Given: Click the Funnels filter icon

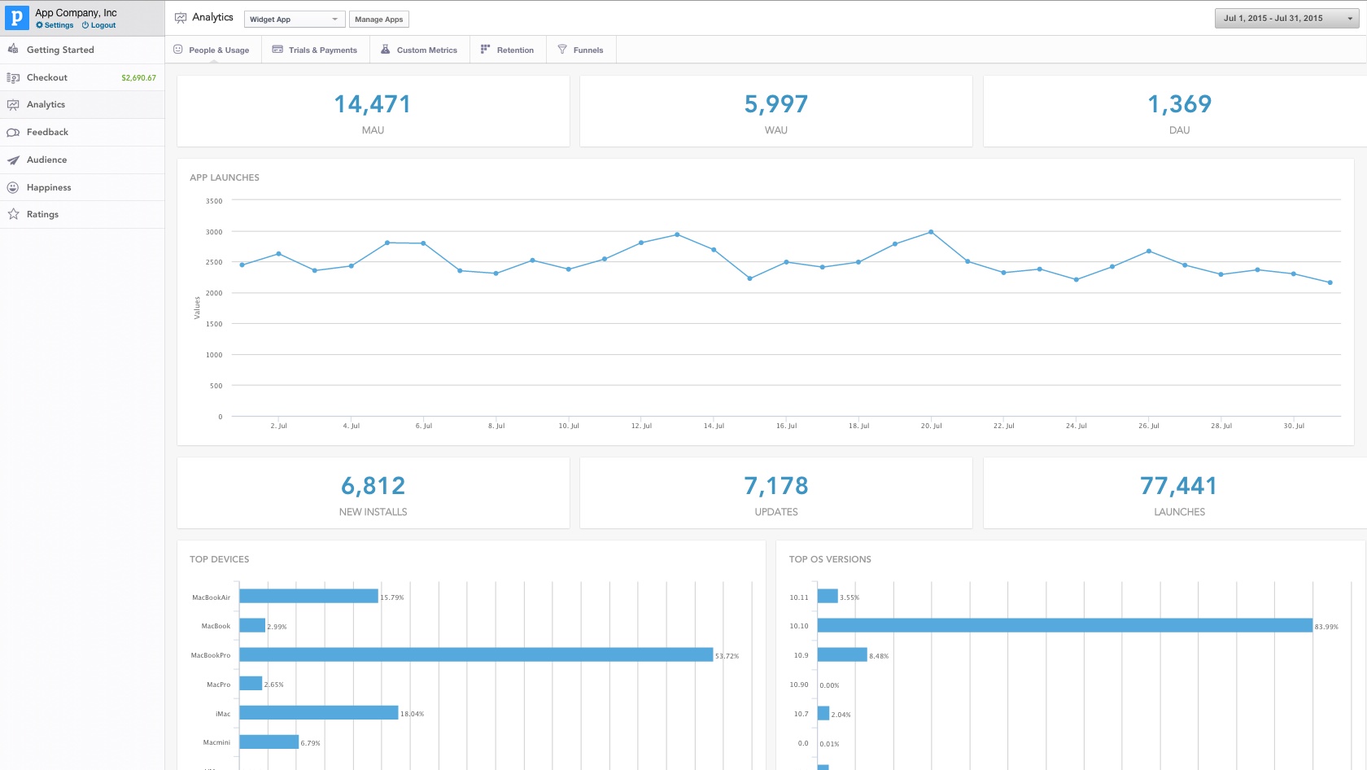Looking at the screenshot, I should [x=562, y=50].
